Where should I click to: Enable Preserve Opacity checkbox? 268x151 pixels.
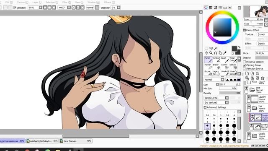click(245, 62)
